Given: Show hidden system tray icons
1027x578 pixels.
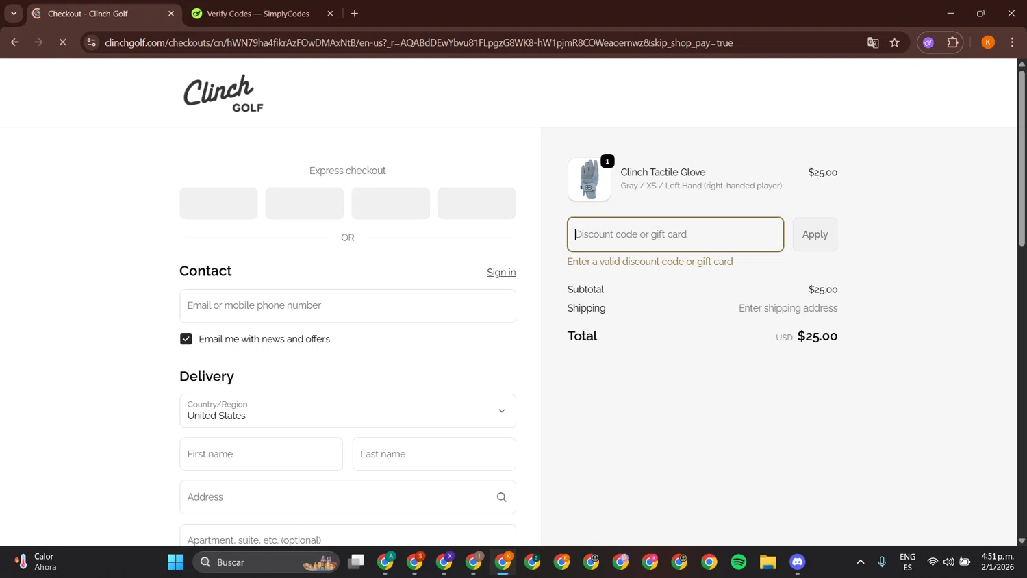Looking at the screenshot, I should 861,562.
